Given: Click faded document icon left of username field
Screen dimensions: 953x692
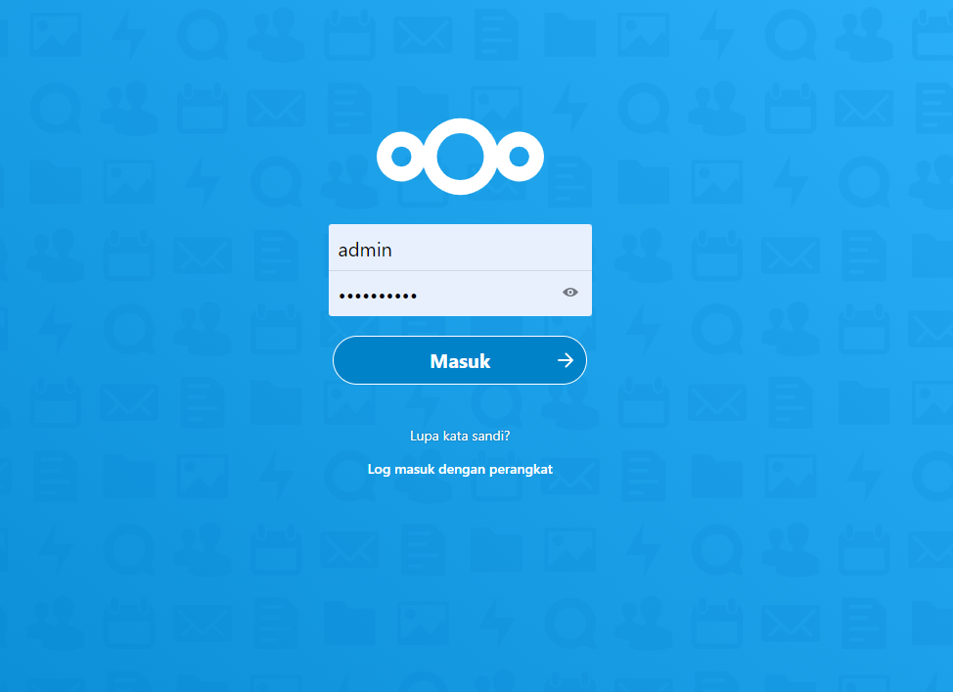Looking at the screenshot, I should [x=276, y=255].
